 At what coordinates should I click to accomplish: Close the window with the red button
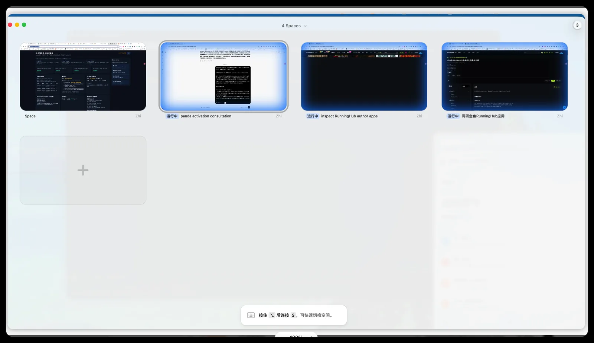10,25
